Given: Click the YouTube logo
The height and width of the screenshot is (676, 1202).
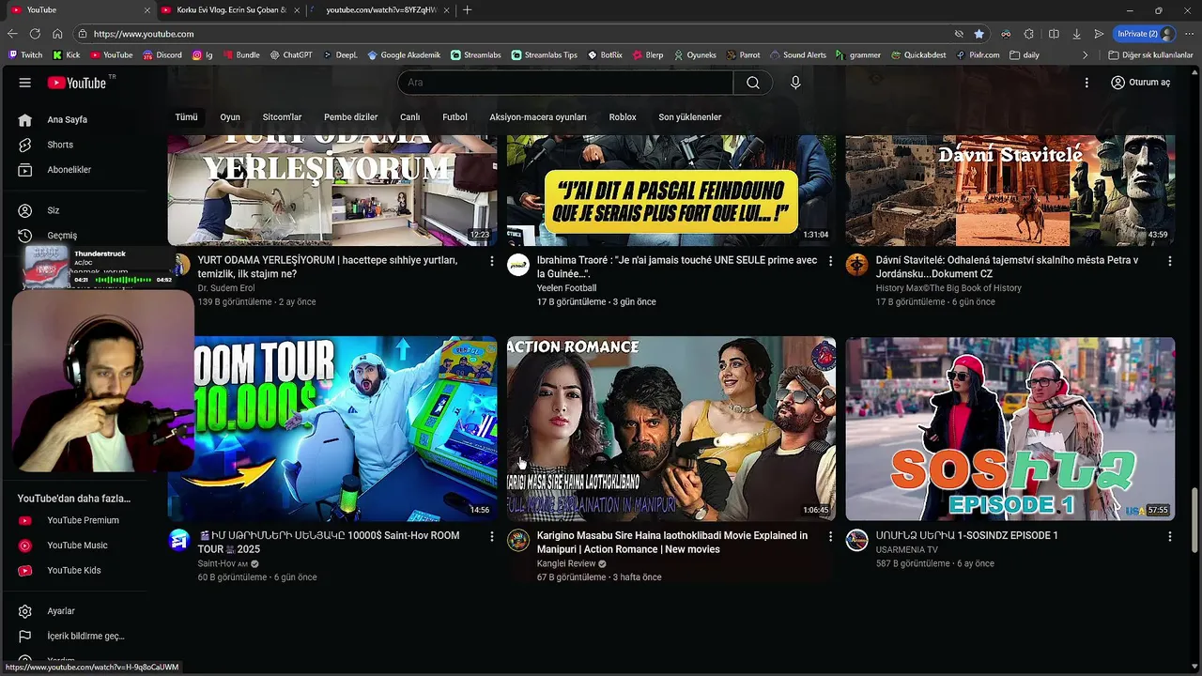Looking at the screenshot, I should point(77,83).
